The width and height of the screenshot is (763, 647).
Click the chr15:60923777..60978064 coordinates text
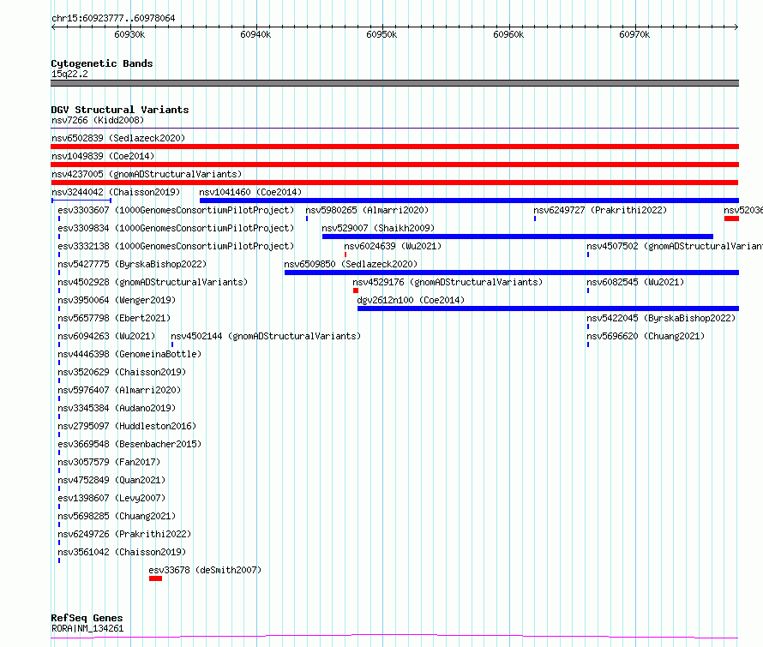tap(113, 18)
